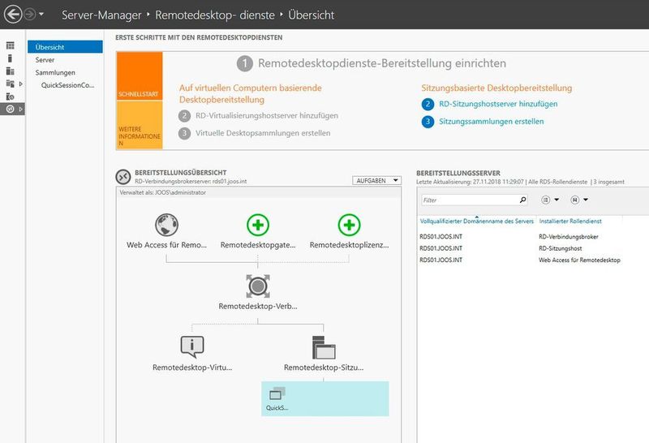
Task: Click the gray step 2 circle icon
Action: pyautogui.click(x=184, y=115)
